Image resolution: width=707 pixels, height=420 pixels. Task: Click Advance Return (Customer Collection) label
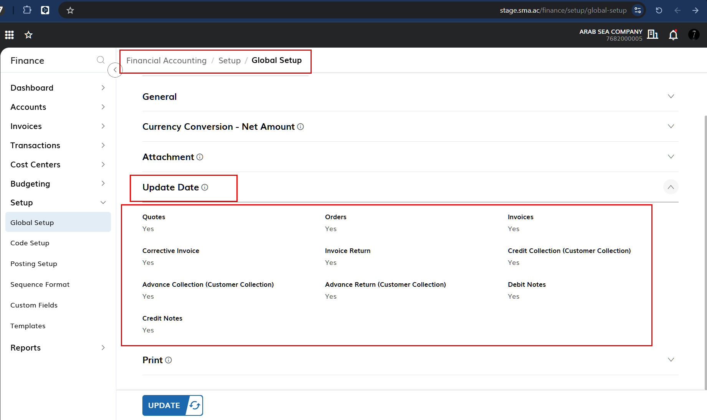[385, 284]
